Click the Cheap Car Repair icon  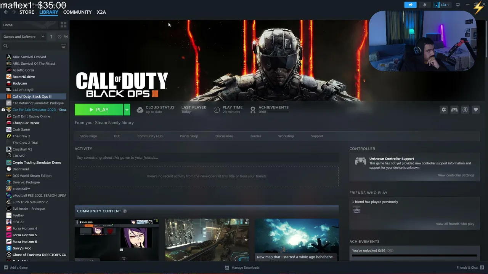[9, 123]
